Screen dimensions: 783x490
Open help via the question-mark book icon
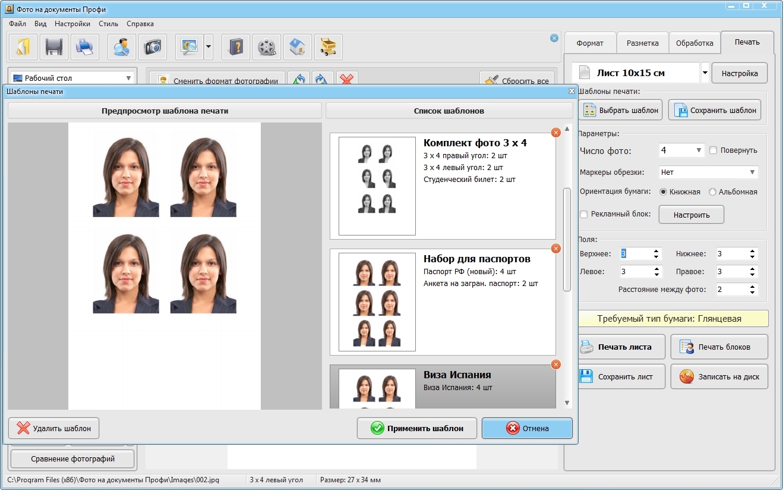pos(236,47)
